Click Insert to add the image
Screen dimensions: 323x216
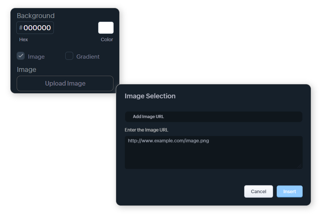(289, 192)
